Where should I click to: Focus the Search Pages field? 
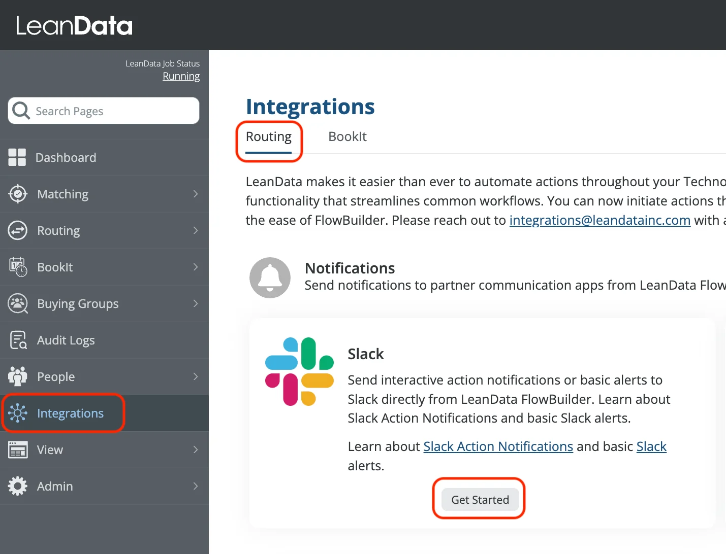pyautogui.click(x=104, y=111)
